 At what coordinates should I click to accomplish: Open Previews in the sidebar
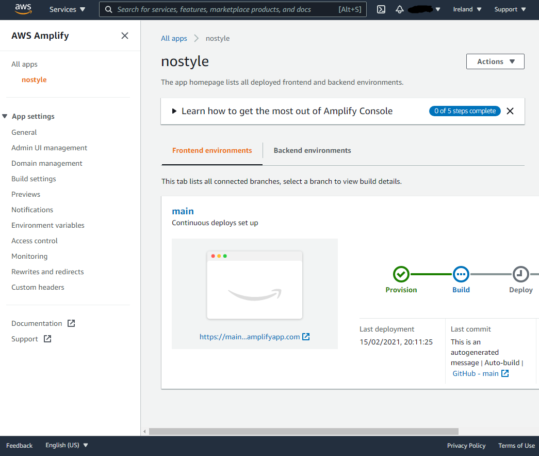(x=26, y=195)
